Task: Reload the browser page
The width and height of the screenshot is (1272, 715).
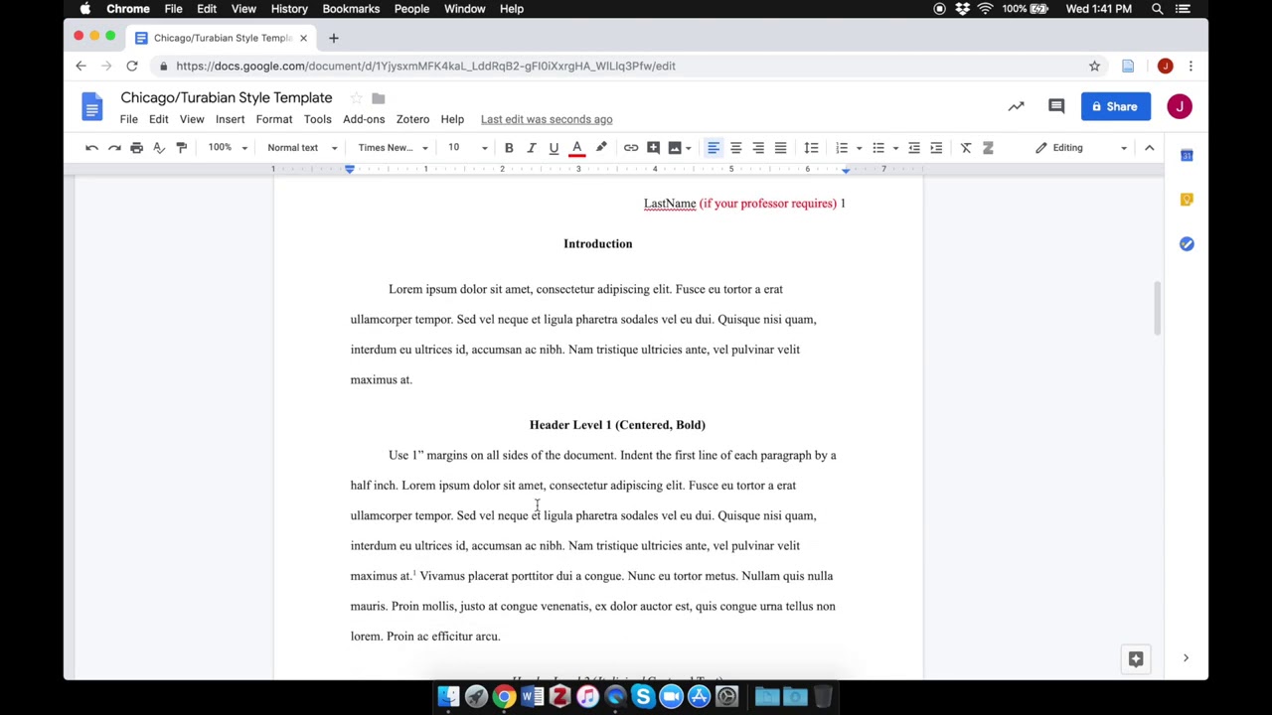Action: [131, 66]
